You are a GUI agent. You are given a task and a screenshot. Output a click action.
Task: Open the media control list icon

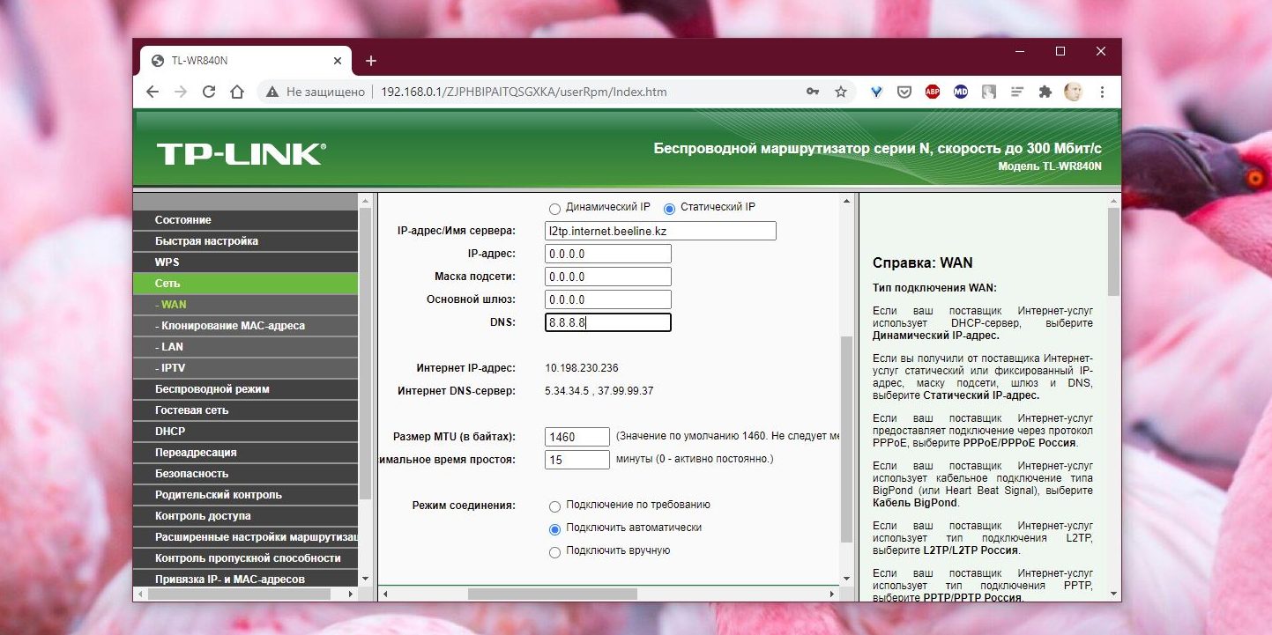click(1017, 92)
